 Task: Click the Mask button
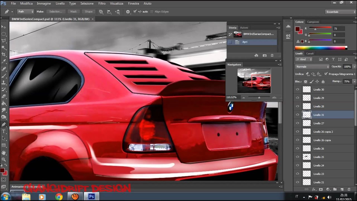[x=73, y=12]
